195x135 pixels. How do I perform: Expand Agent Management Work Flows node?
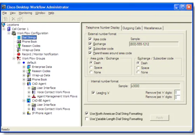[29, 96]
